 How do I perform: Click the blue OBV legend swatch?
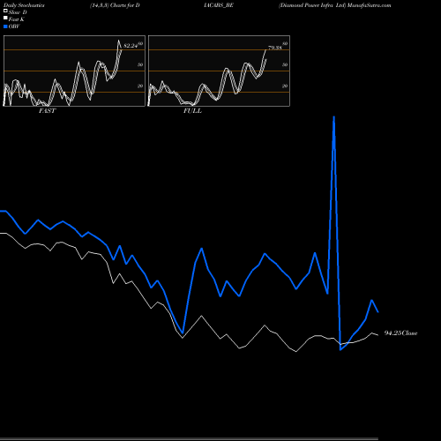click(x=5, y=26)
